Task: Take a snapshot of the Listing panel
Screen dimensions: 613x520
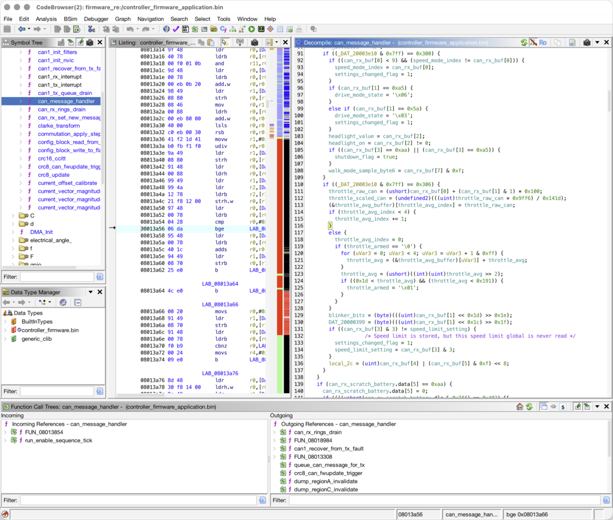Action: click(254, 42)
